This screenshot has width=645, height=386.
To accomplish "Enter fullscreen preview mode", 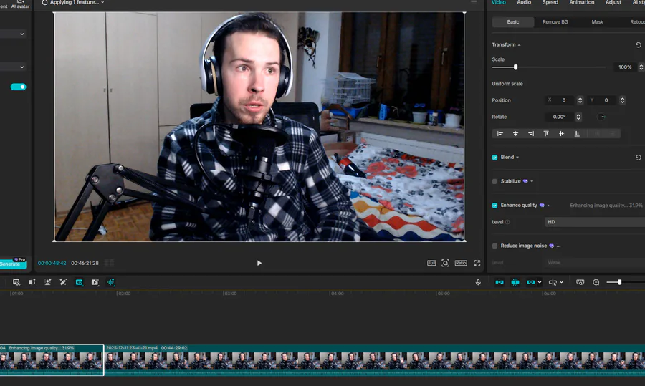I will (x=477, y=263).
